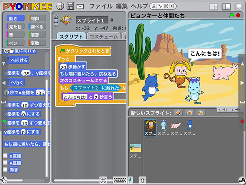Click the globe language icon
Screen dimensions: 246x185
point(60,6)
